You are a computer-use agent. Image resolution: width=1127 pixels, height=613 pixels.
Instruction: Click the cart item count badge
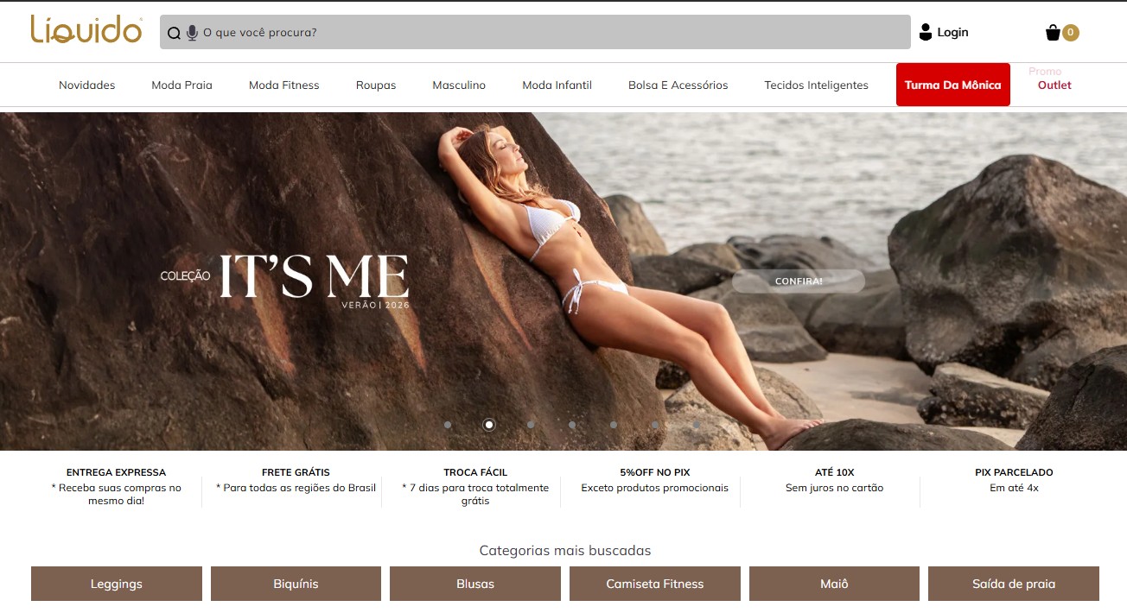1071,33
